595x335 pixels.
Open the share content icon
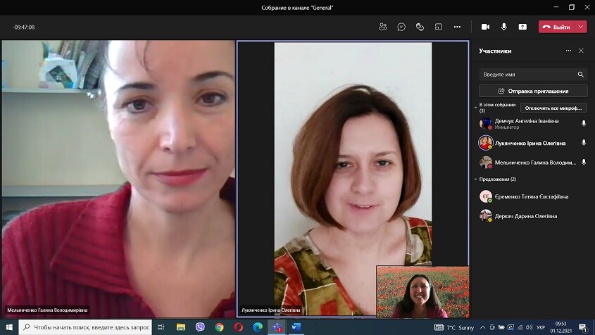(522, 27)
